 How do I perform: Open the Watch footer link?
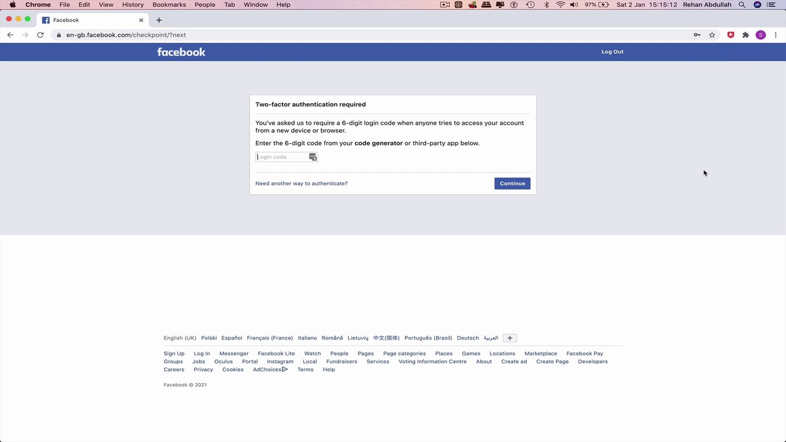(313, 354)
